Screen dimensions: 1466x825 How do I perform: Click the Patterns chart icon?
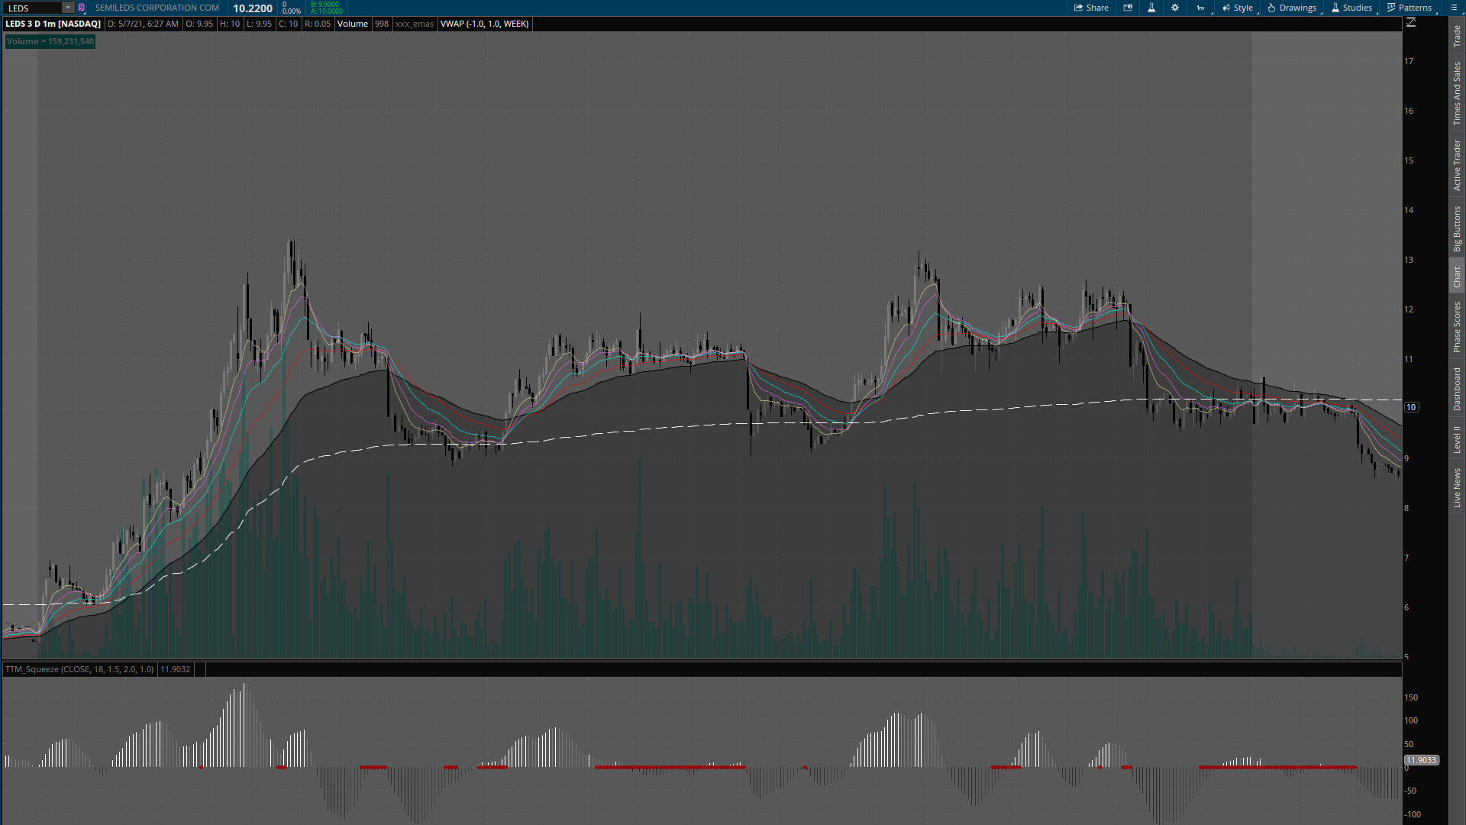(1409, 8)
